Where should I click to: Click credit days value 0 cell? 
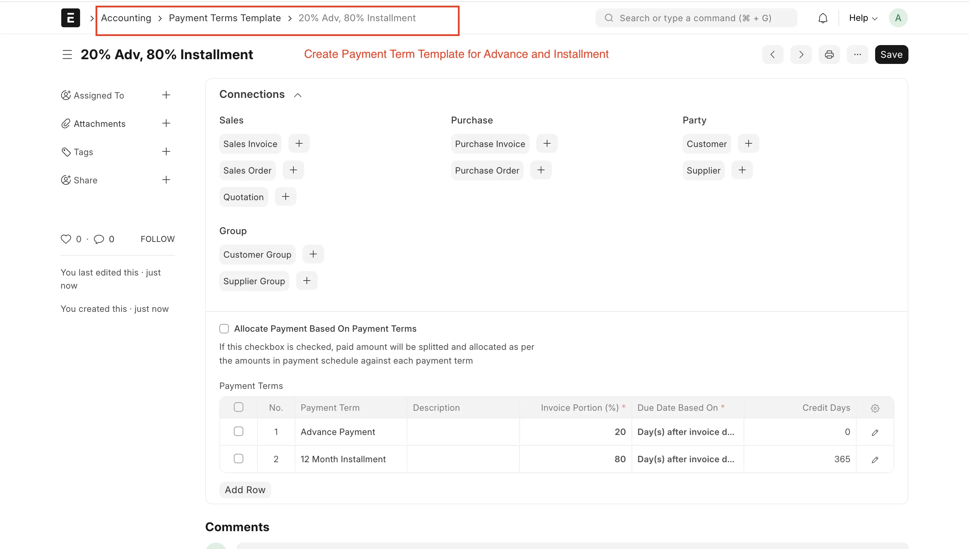tap(800, 432)
